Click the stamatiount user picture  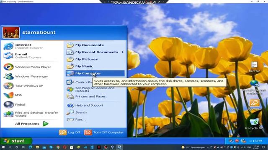tap(11, 32)
